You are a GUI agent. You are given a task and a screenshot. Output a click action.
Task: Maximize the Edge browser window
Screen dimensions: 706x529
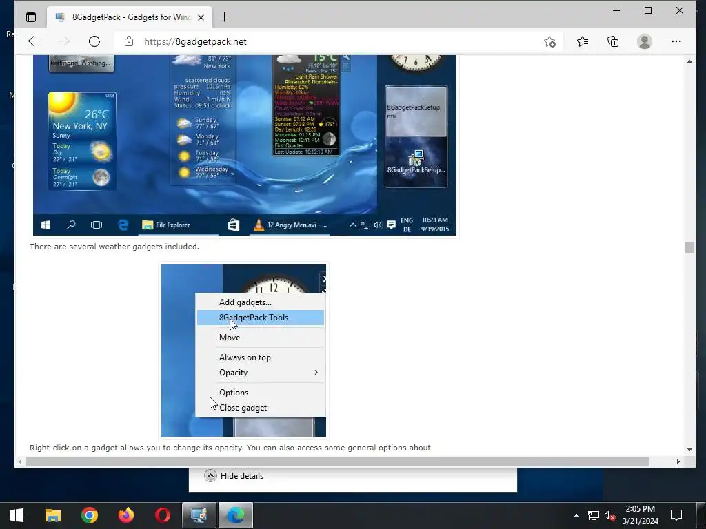[648, 10]
